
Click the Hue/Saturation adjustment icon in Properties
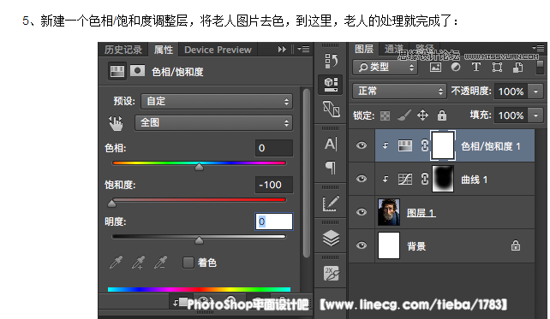pos(117,72)
